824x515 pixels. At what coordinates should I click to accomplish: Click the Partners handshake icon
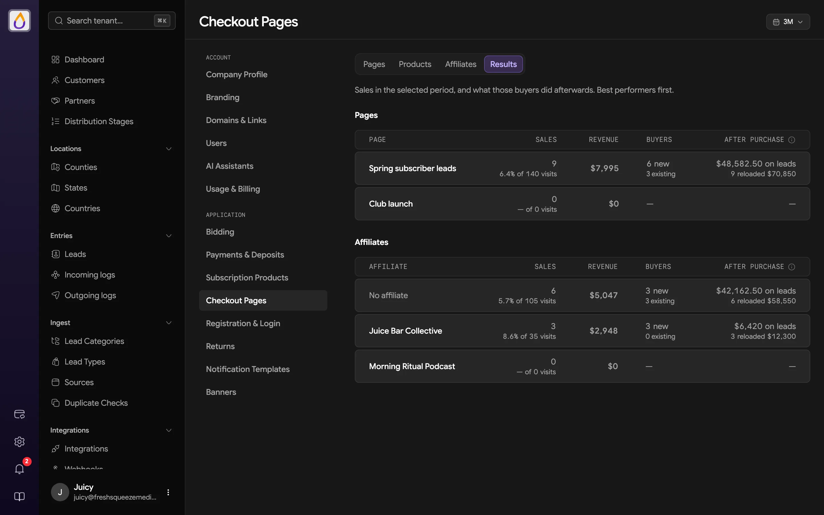coord(56,101)
